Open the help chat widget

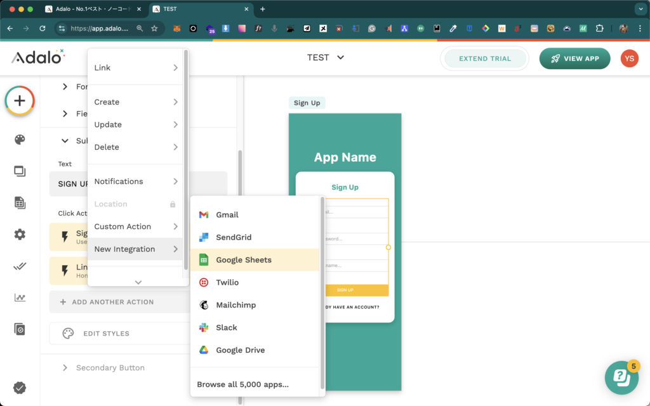click(621, 377)
